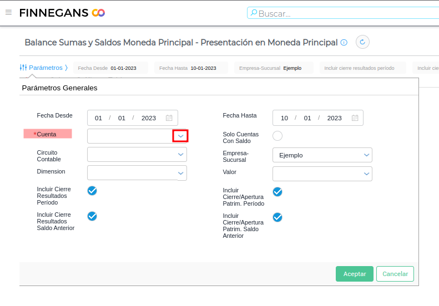Expand the Cuenta dropdown
The width and height of the screenshot is (439, 306).
180,136
